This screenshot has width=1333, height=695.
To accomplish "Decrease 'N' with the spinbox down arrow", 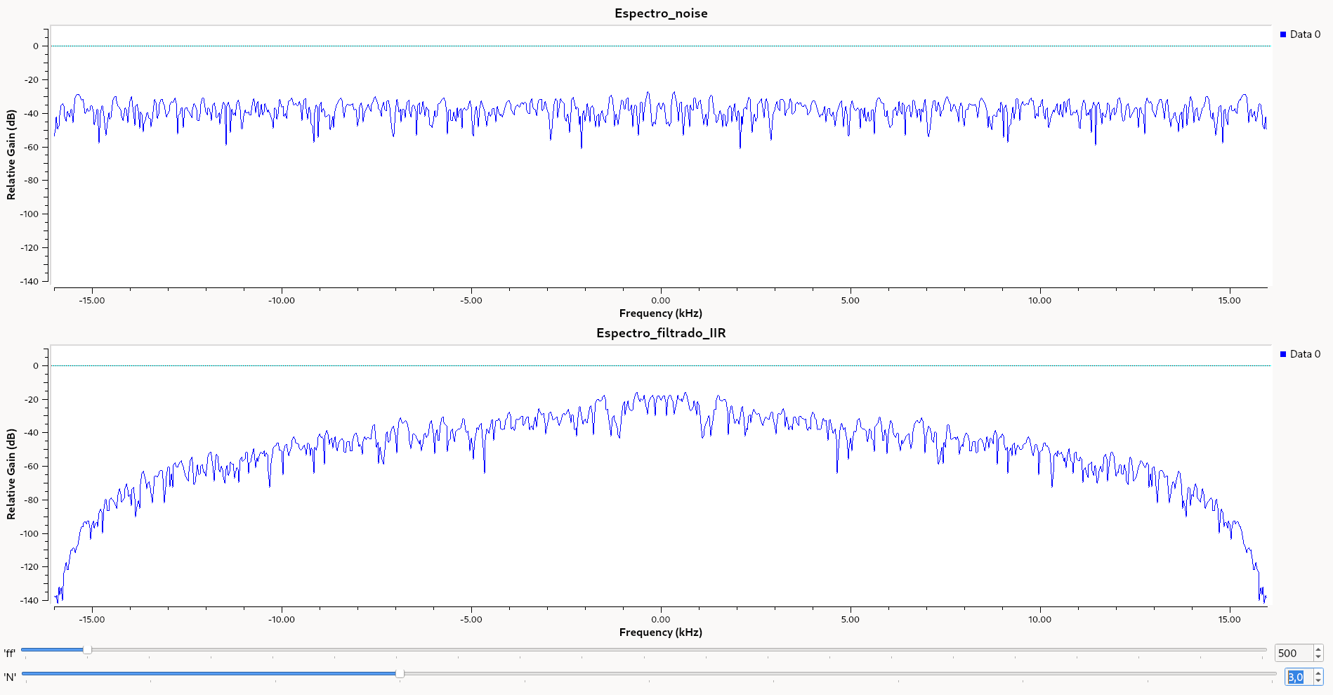I will coord(1318,681).
